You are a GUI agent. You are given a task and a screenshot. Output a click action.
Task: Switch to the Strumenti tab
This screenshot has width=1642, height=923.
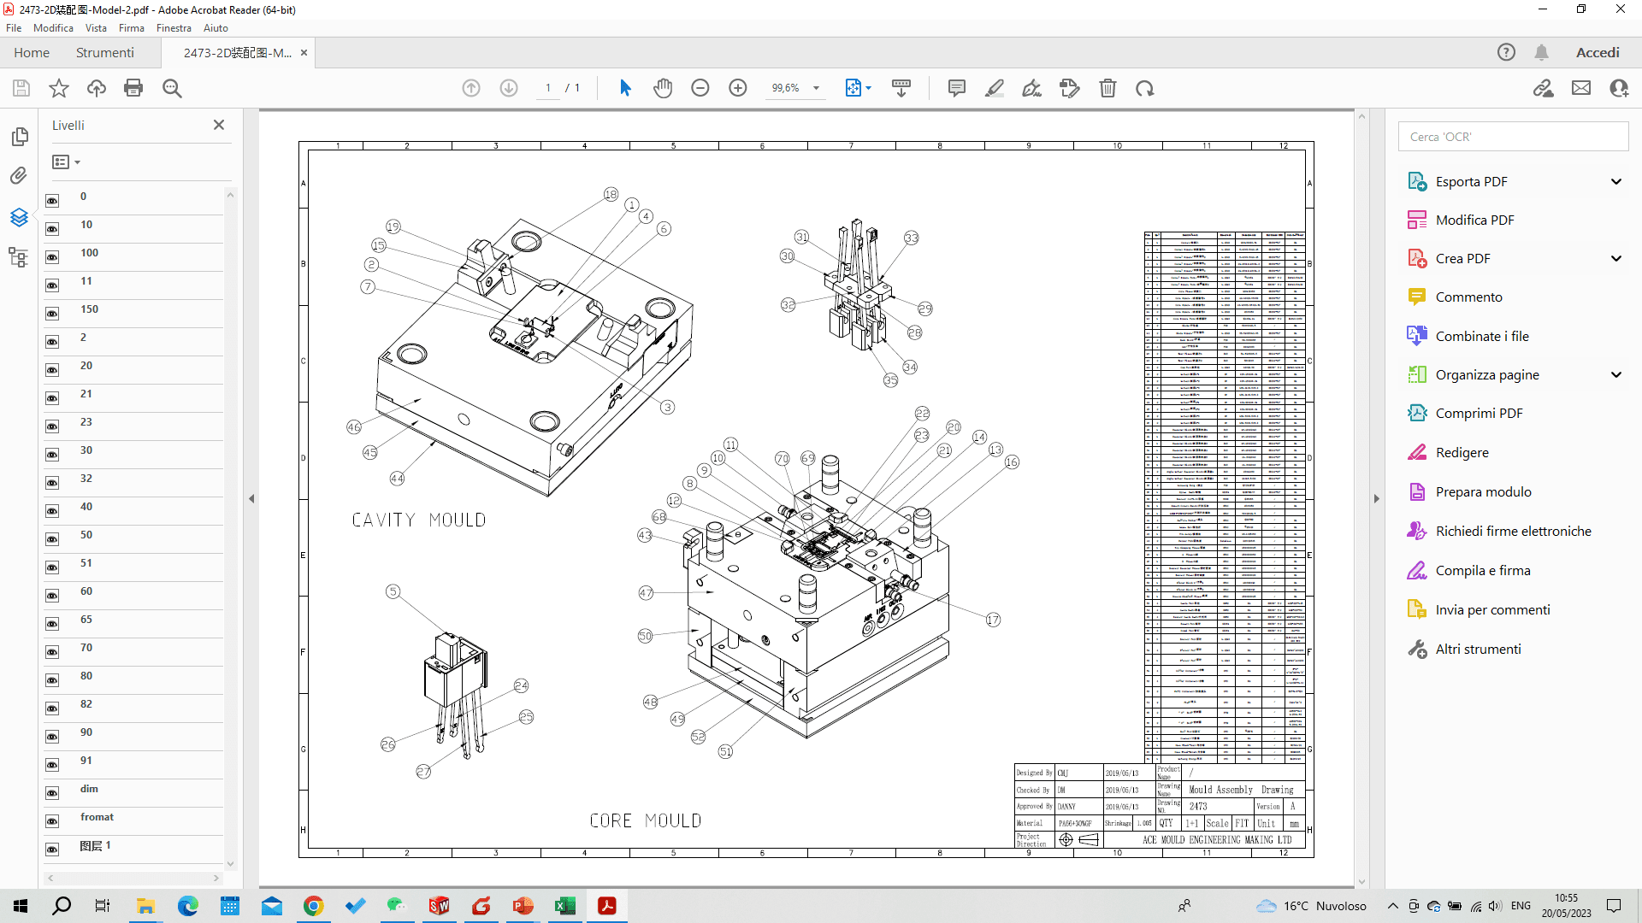(104, 53)
